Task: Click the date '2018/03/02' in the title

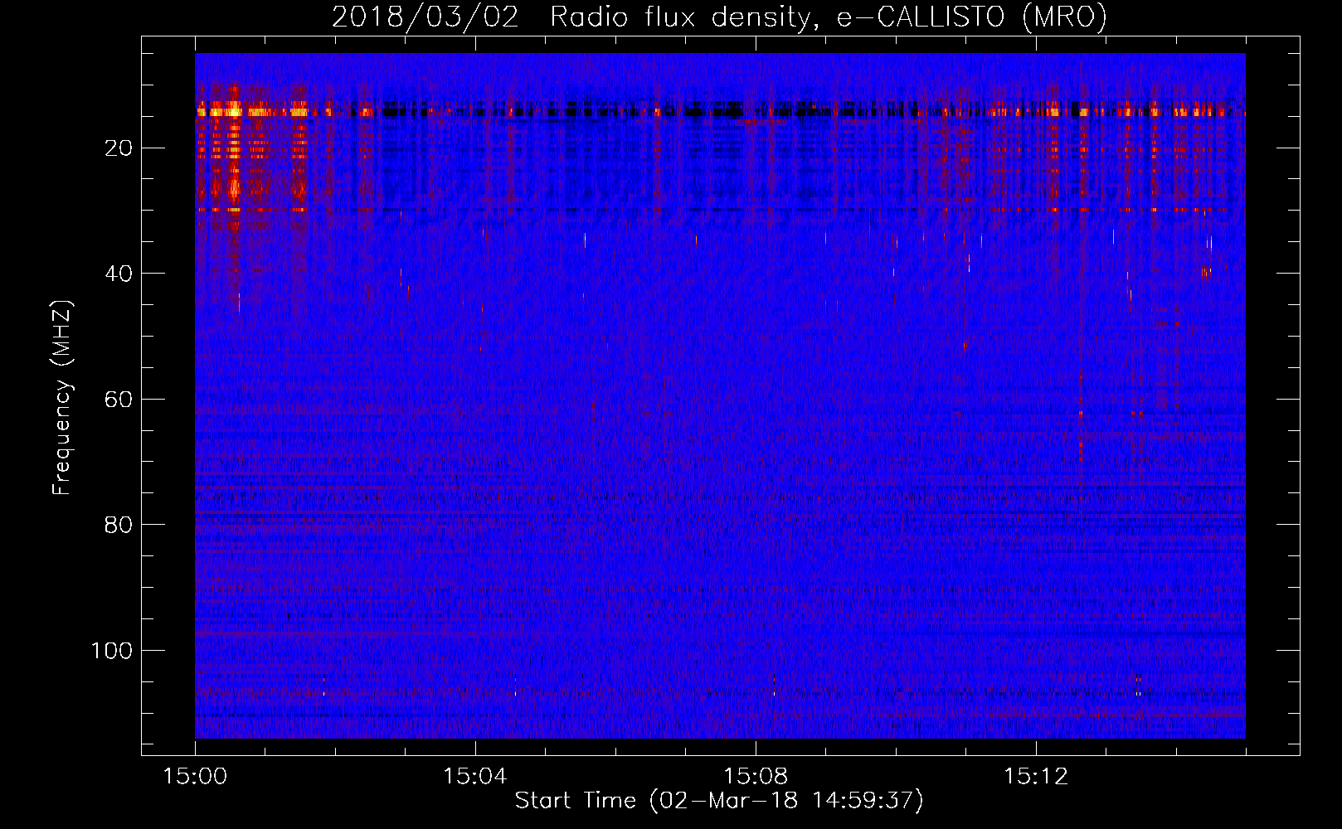Action: (x=425, y=17)
